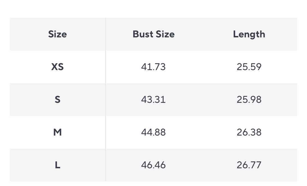Click the 46.46 bust size value

[153, 165]
